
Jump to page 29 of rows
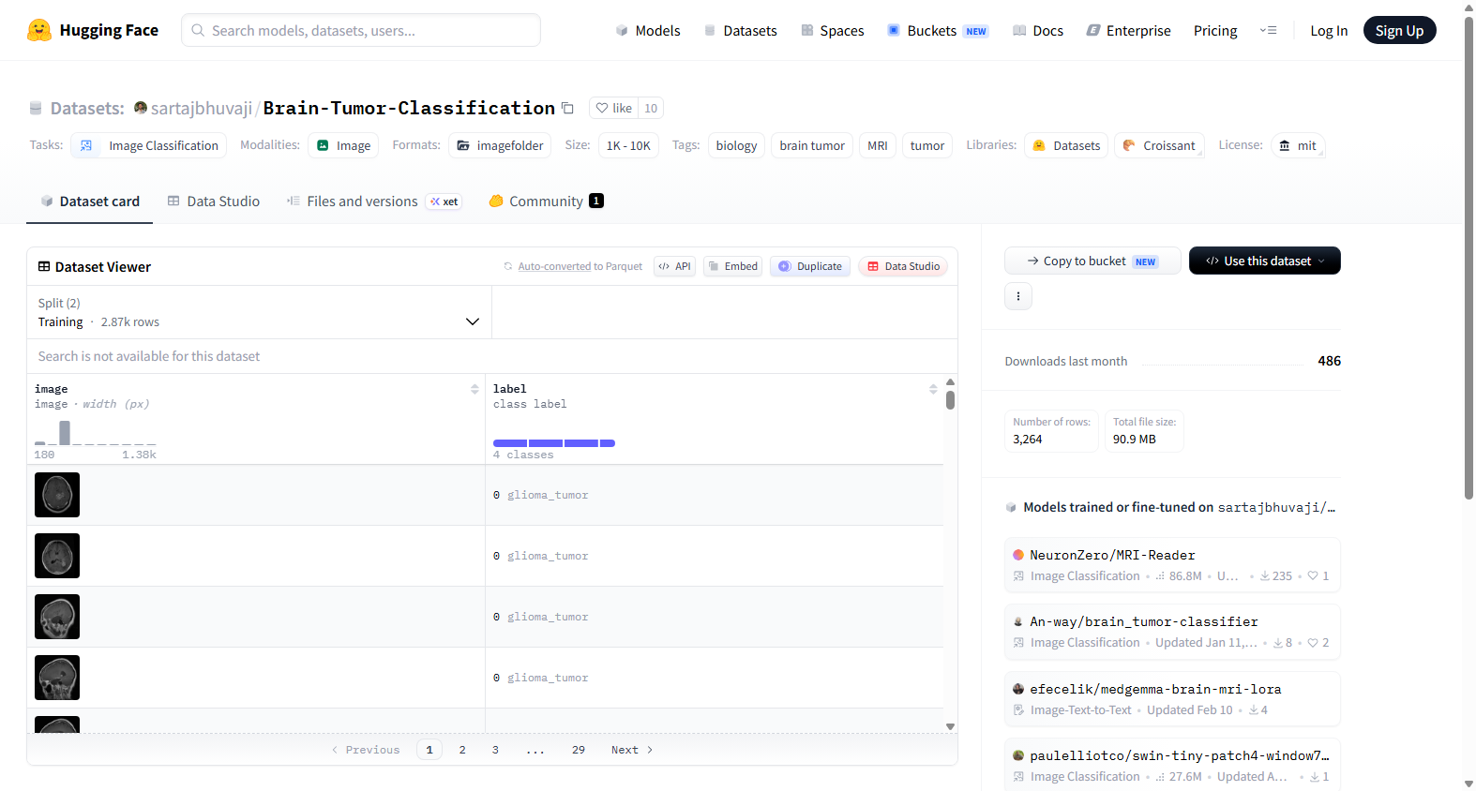(579, 750)
